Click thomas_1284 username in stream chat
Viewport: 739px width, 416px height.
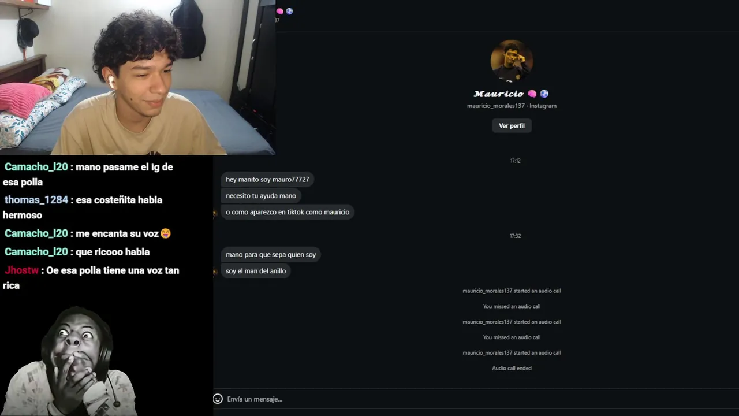(x=36, y=200)
